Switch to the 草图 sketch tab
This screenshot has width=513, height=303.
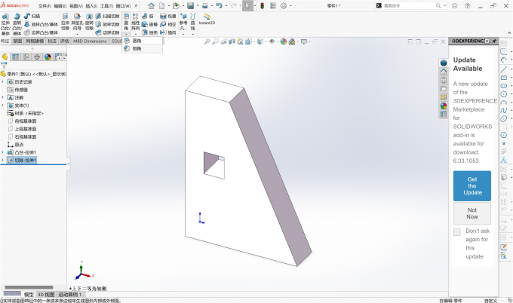[17, 41]
